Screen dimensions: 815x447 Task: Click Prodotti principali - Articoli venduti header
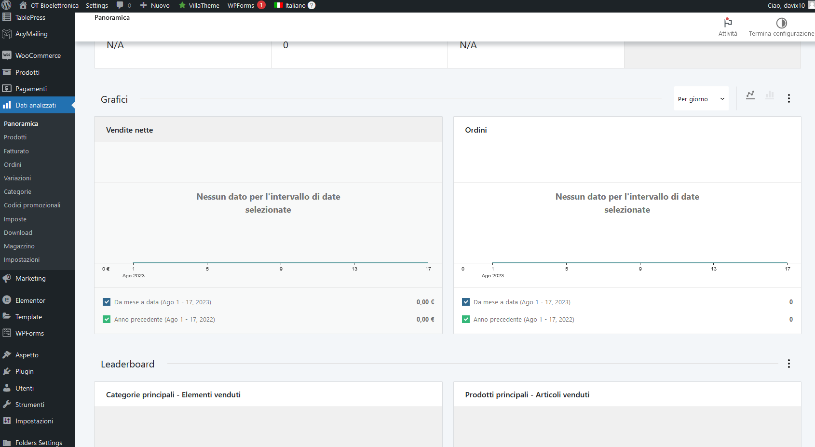[527, 394]
